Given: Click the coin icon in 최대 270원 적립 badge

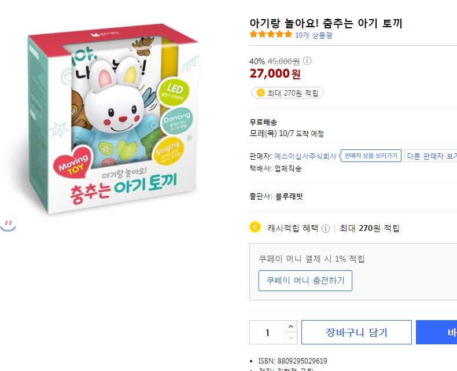Looking at the screenshot, I should coord(260,93).
